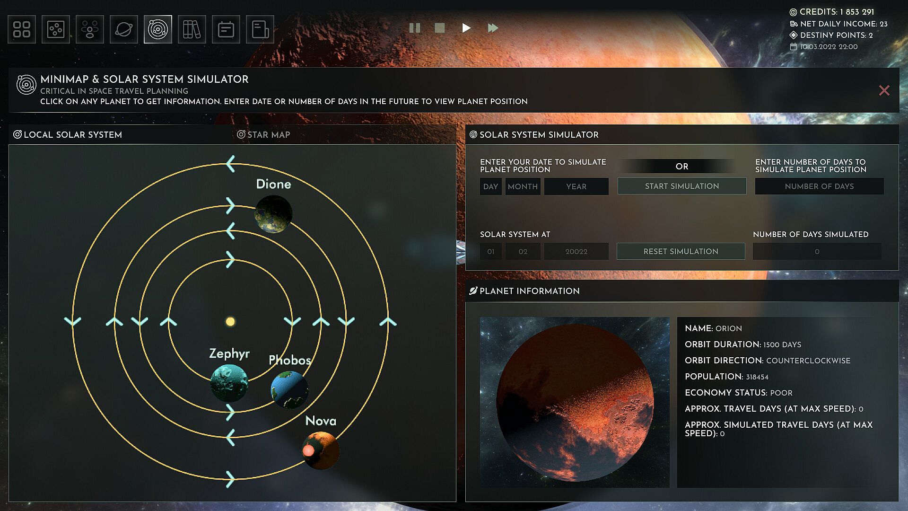Select planet Dione on the minimap

coord(273,214)
